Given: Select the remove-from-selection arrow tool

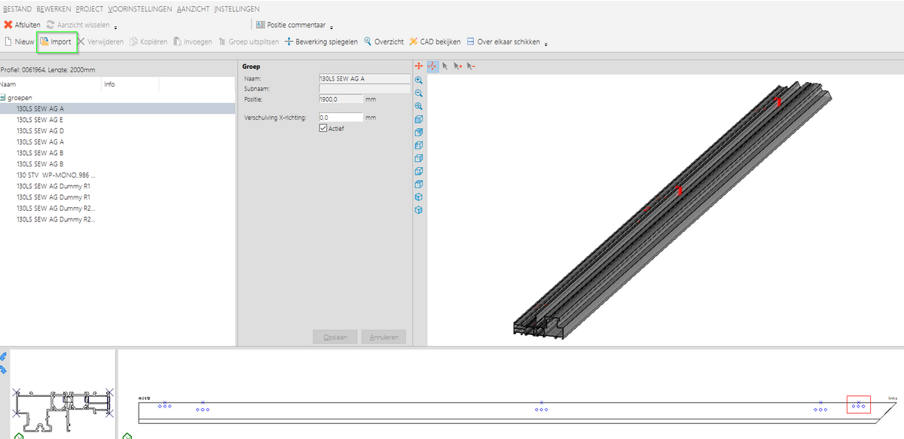Looking at the screenshot, I should coord(471,66).
